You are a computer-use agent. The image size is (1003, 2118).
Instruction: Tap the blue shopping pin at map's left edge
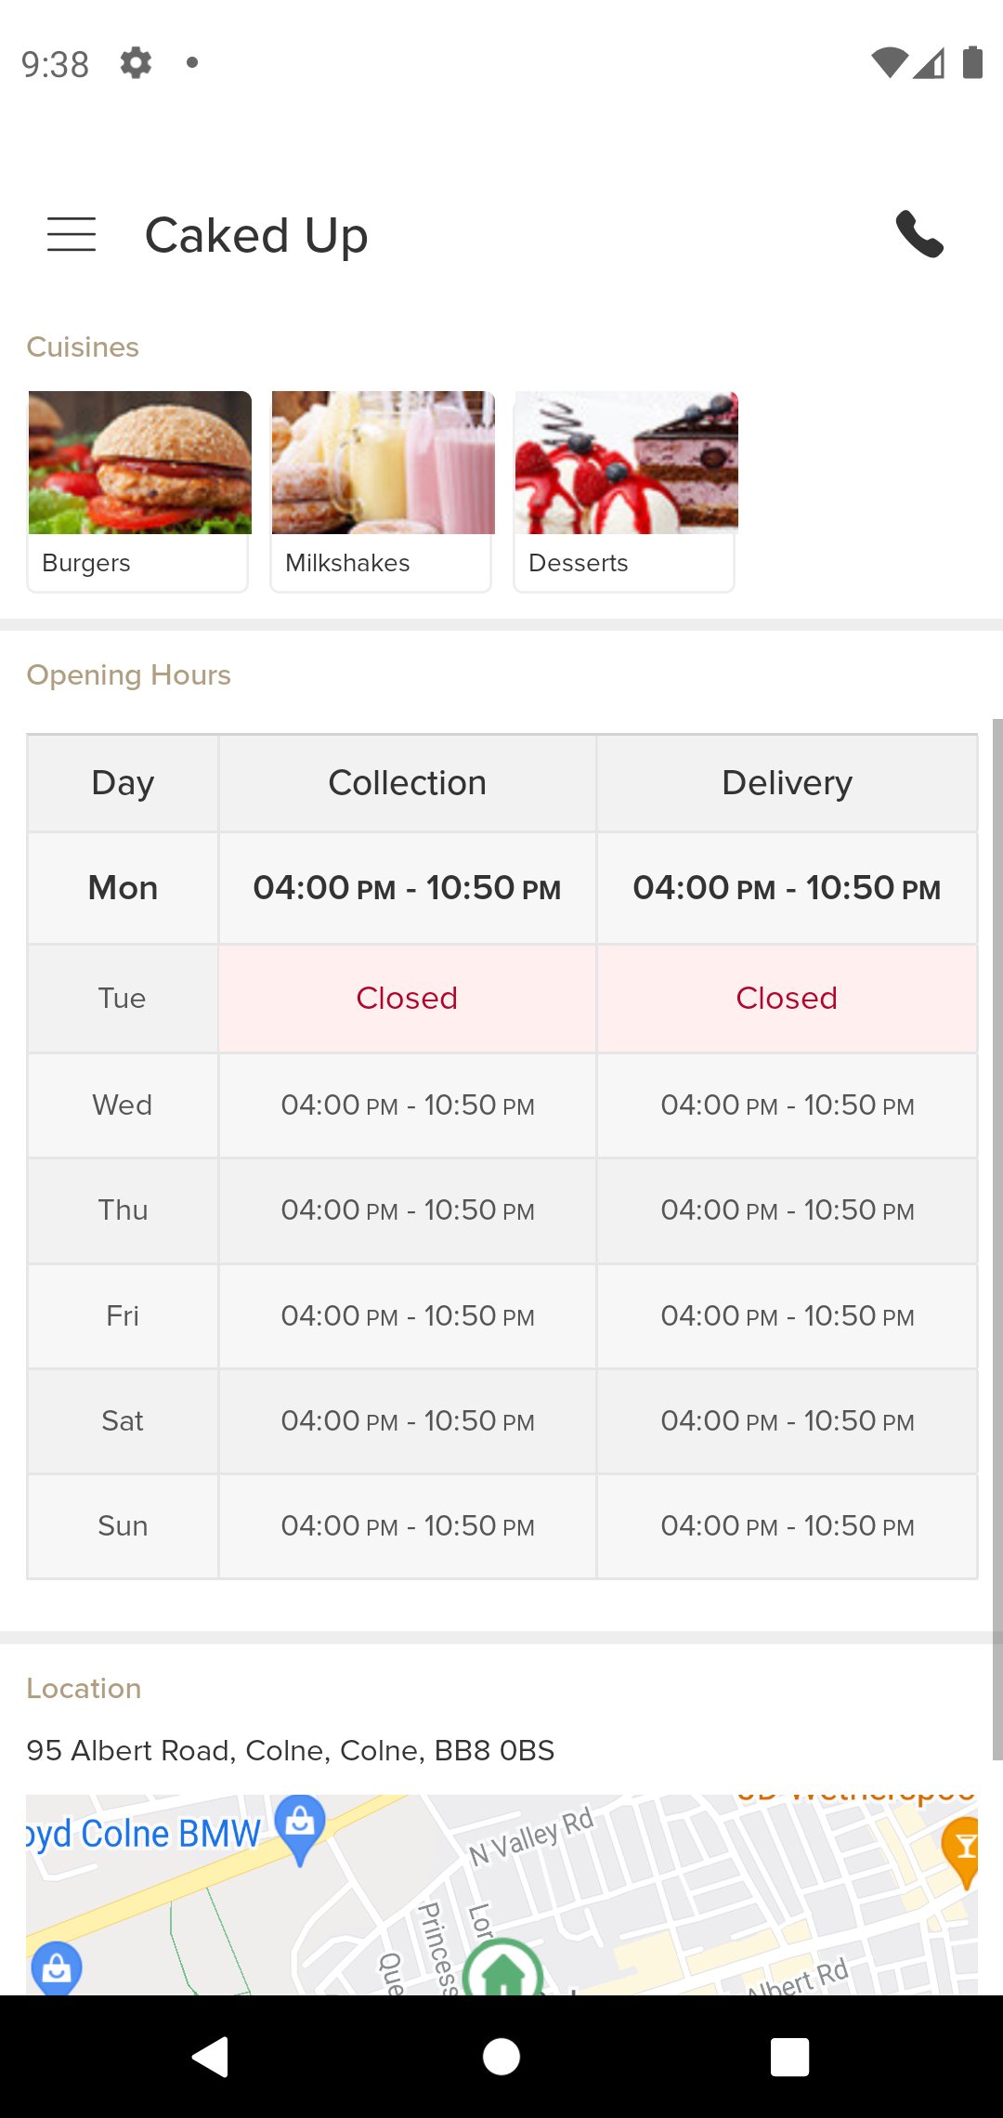click(57, 1967)
